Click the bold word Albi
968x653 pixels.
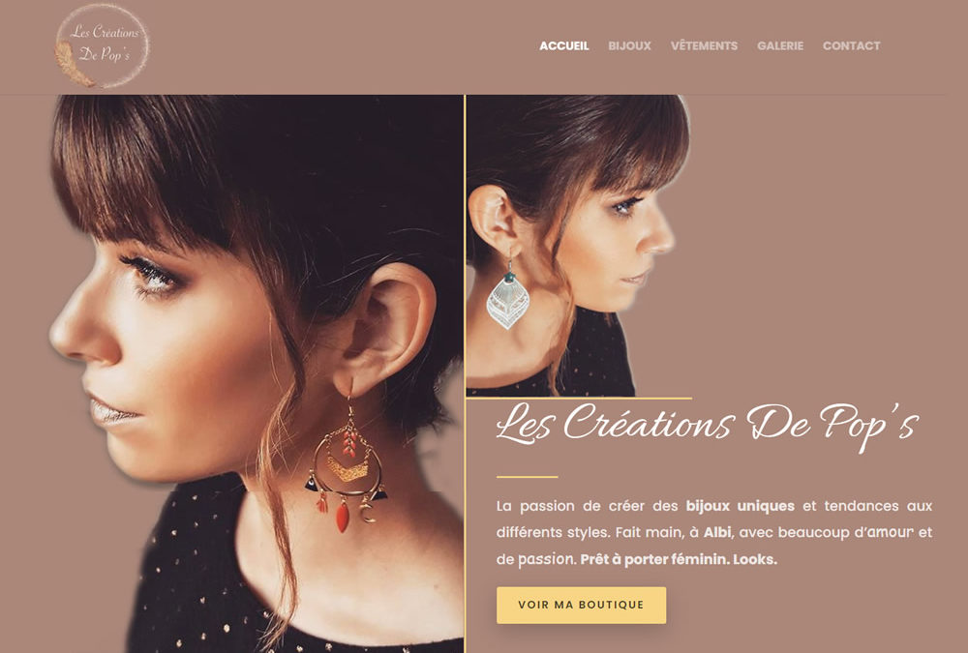[x=716, y=532]
